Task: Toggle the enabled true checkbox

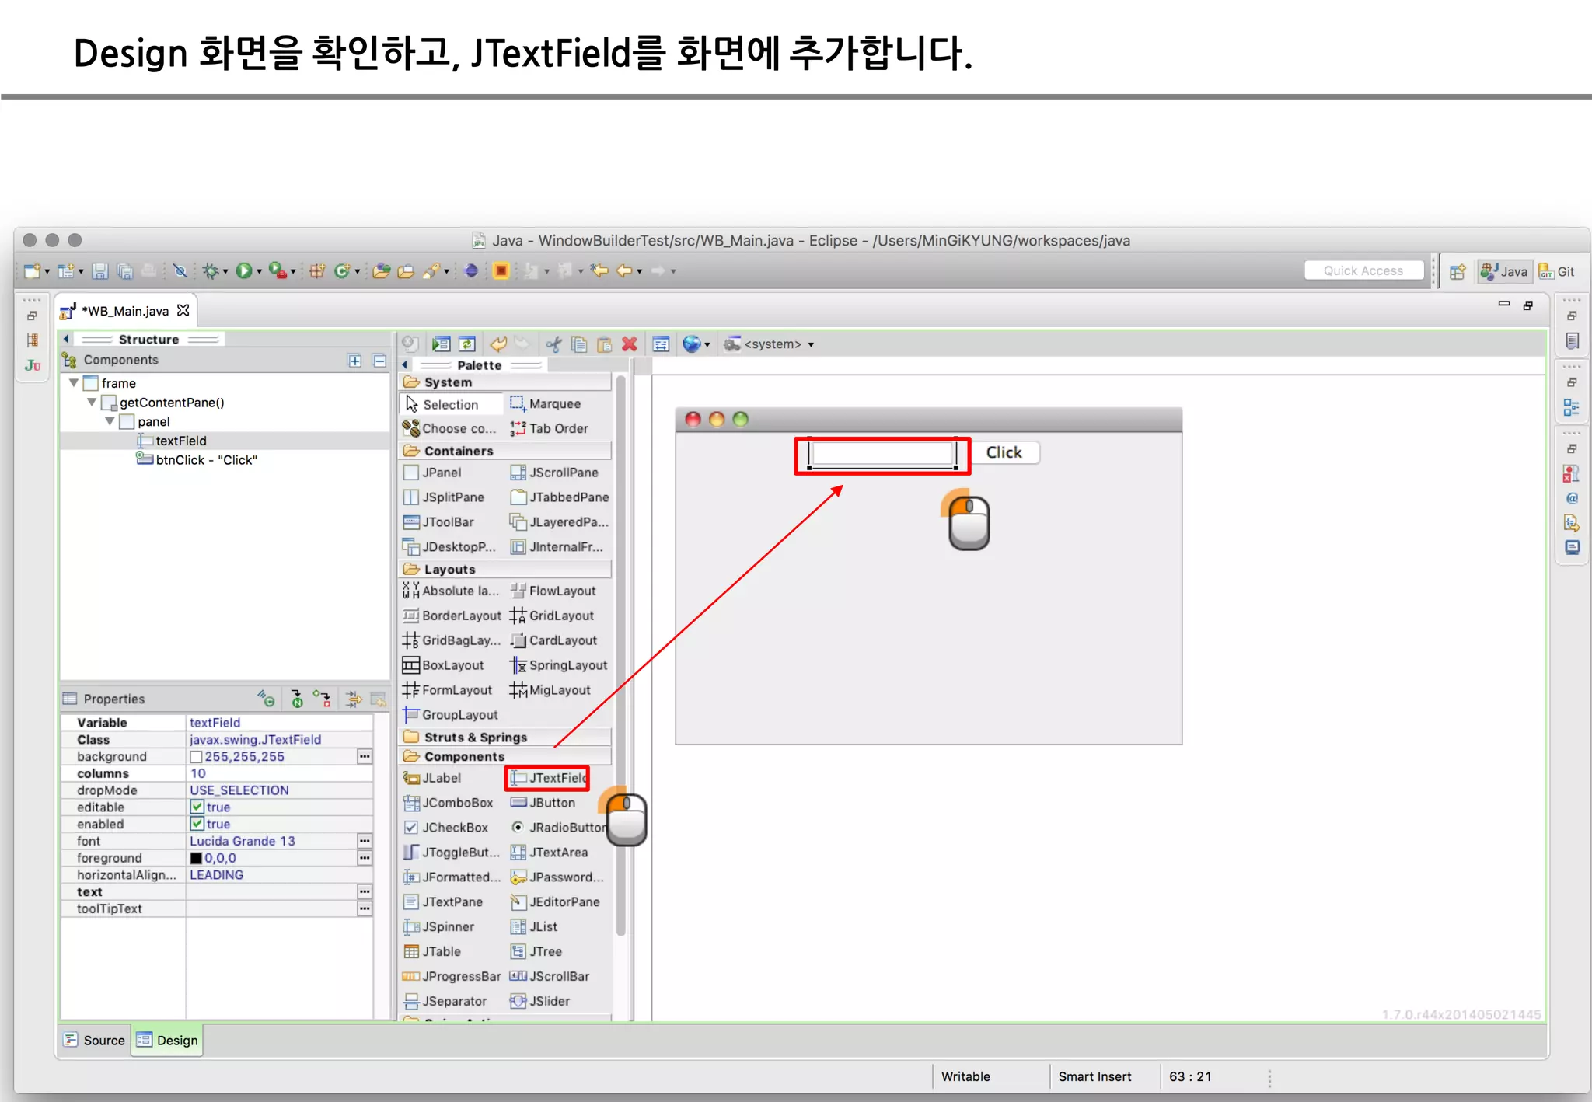Action: 197,824
